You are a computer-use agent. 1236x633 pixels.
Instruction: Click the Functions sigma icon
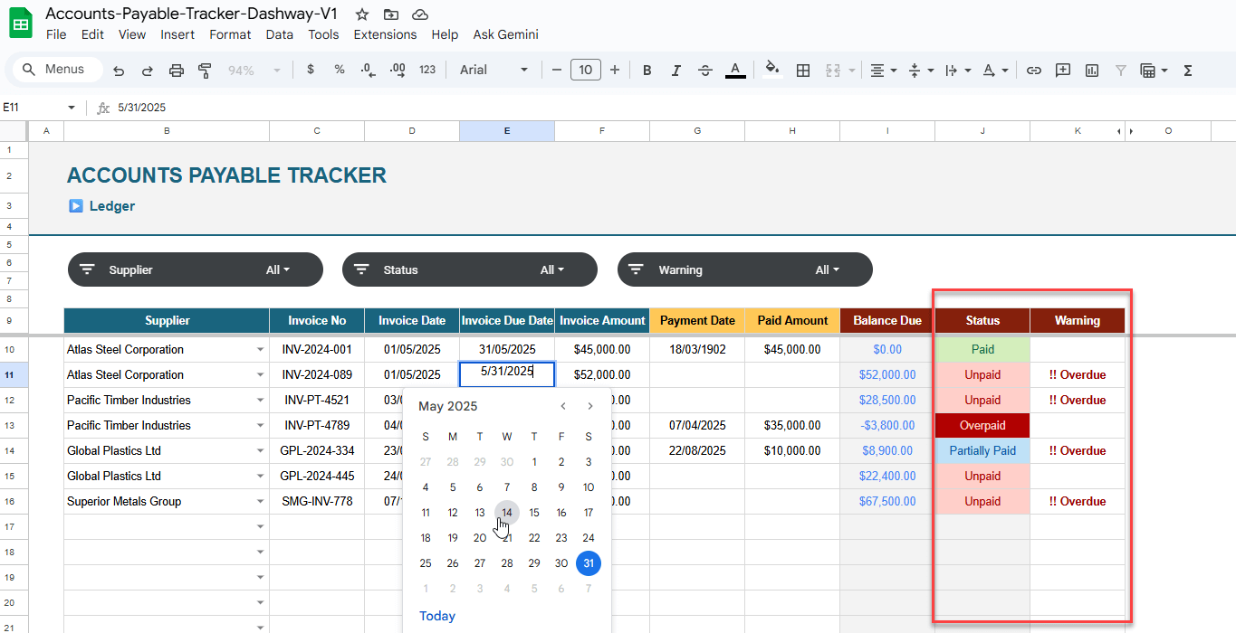coord(1188,71)
